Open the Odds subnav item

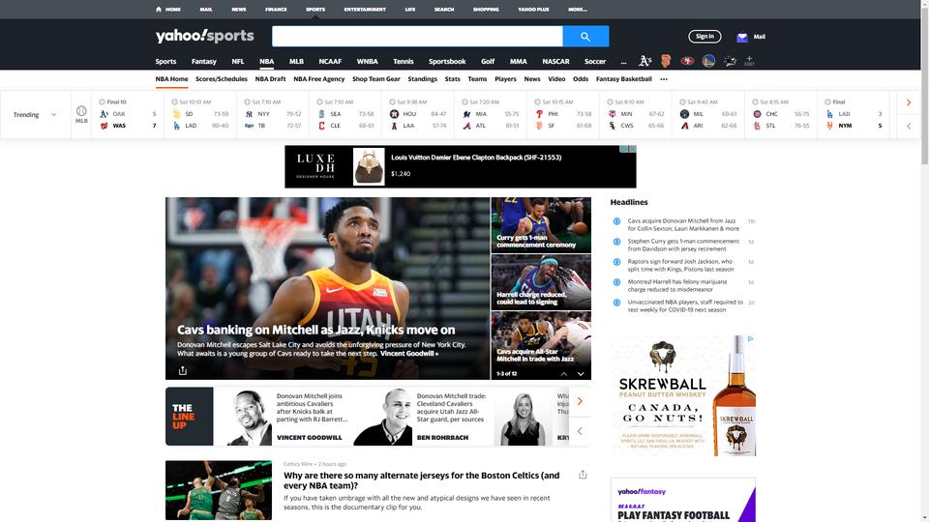click(x=580, y=78)
